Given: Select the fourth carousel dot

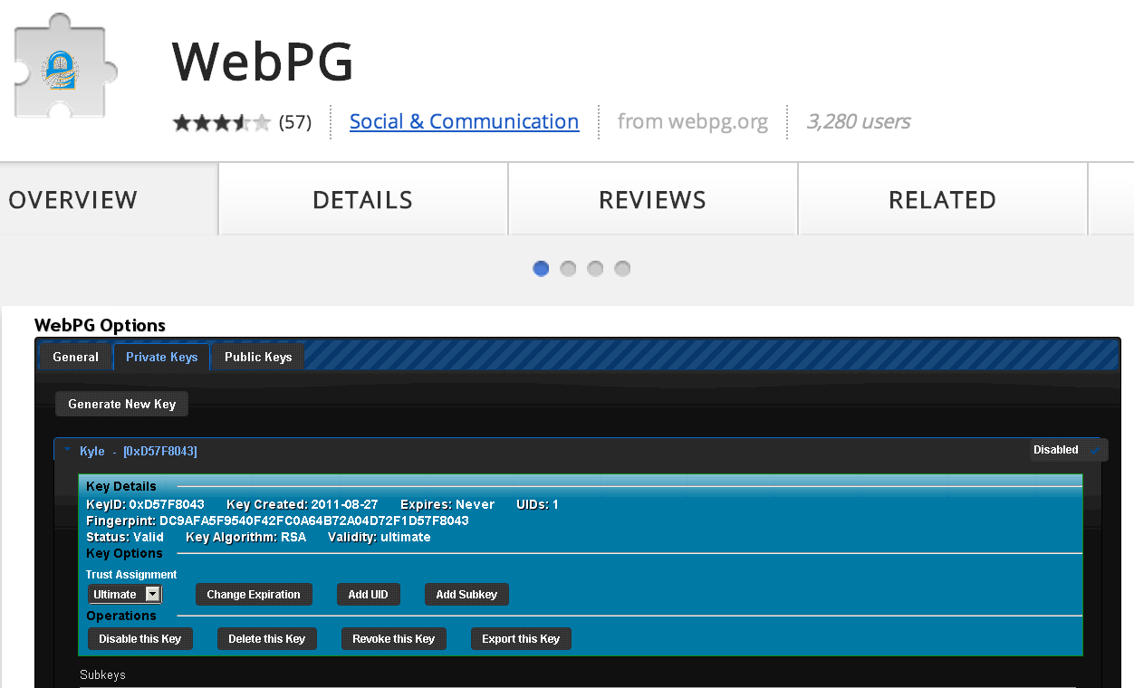Looking at the screenshot, I should coord(622,269).
